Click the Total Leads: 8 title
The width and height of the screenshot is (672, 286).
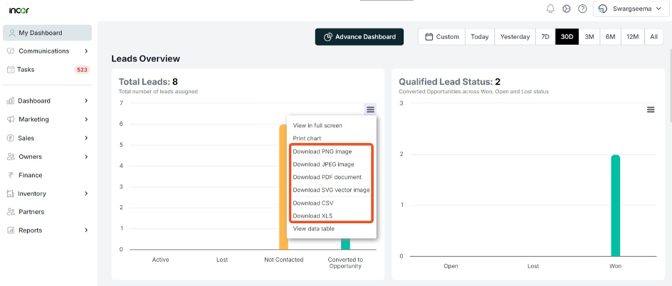(x=148, y=81)
